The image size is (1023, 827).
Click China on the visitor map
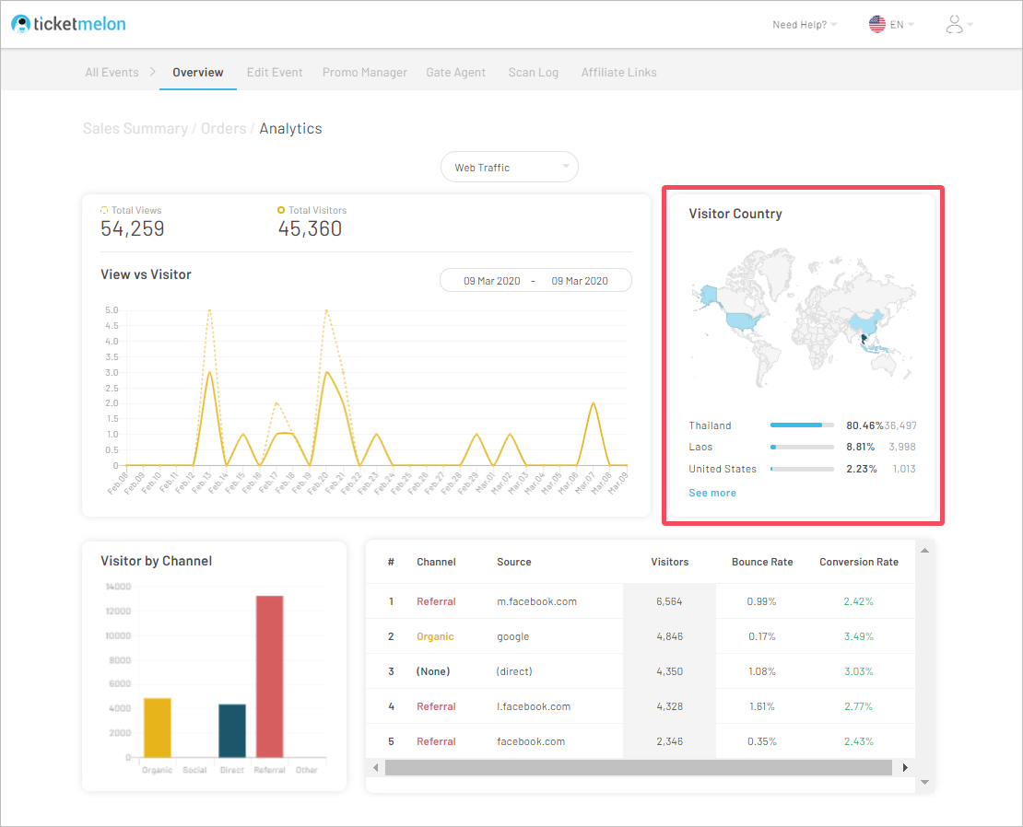coord(865,322)
